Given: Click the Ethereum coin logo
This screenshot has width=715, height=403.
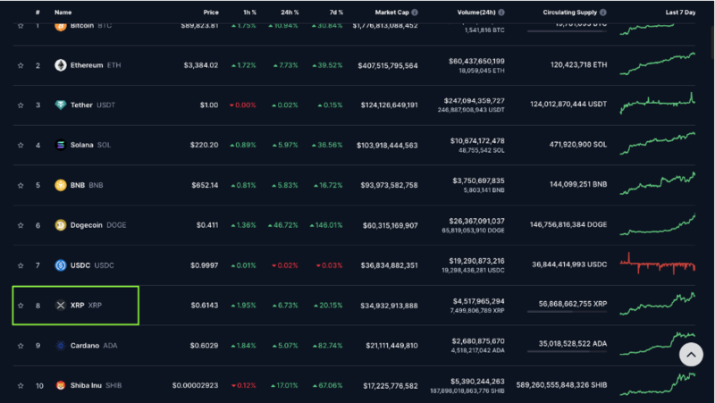Looking at the screenshot, I should pyautogui.click(x=61, y=65).
